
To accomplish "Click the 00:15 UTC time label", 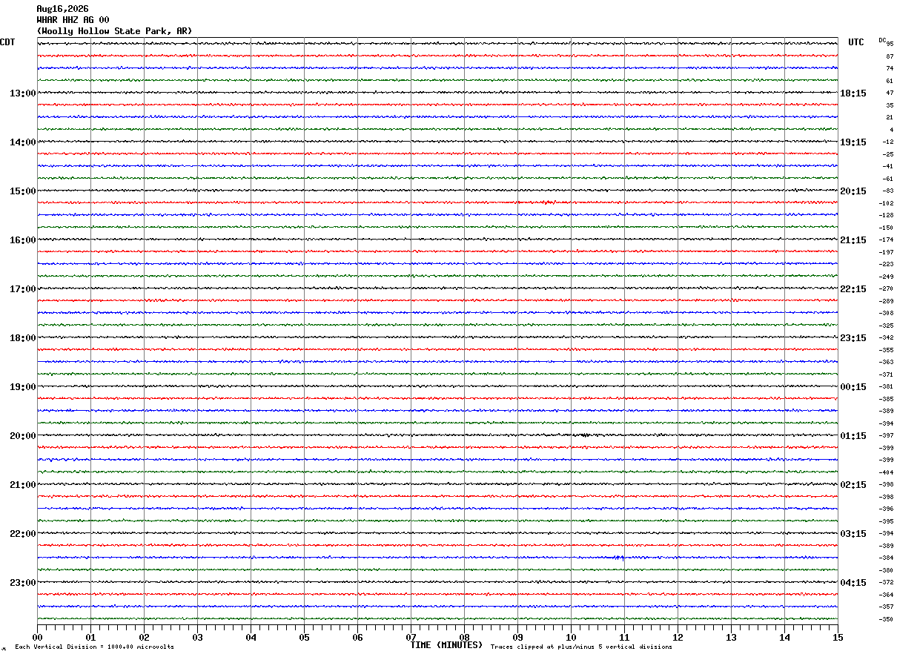I will [x=853, y=387].
